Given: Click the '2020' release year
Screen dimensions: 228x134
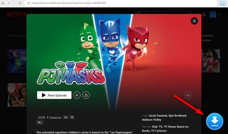Looking at the screenshot, I should [x=41, y=117].
